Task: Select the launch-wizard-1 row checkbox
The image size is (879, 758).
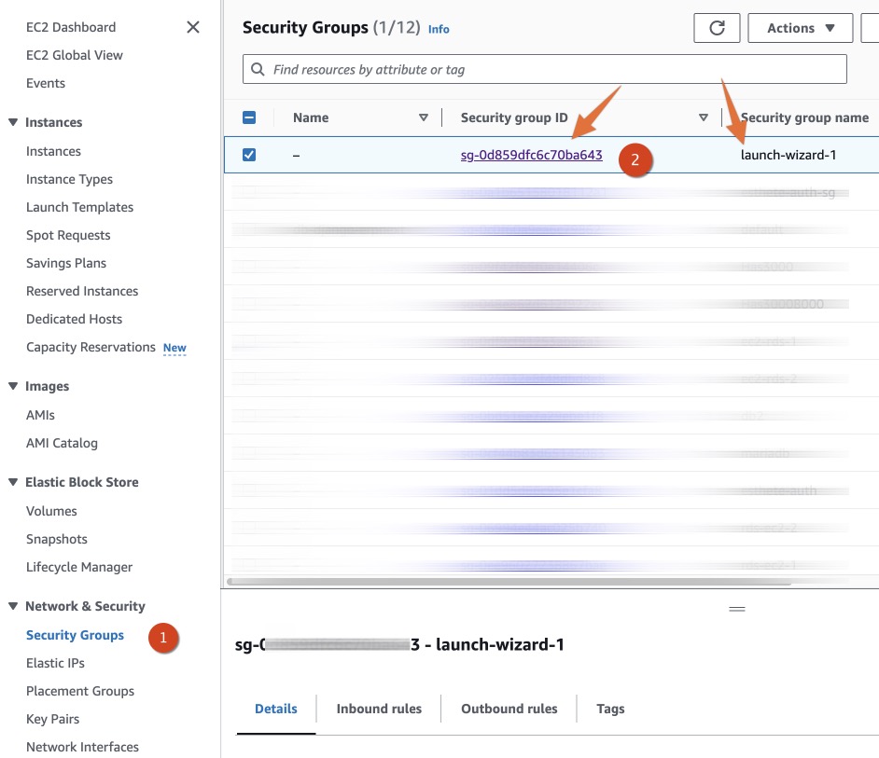Action: coord(249,154)
